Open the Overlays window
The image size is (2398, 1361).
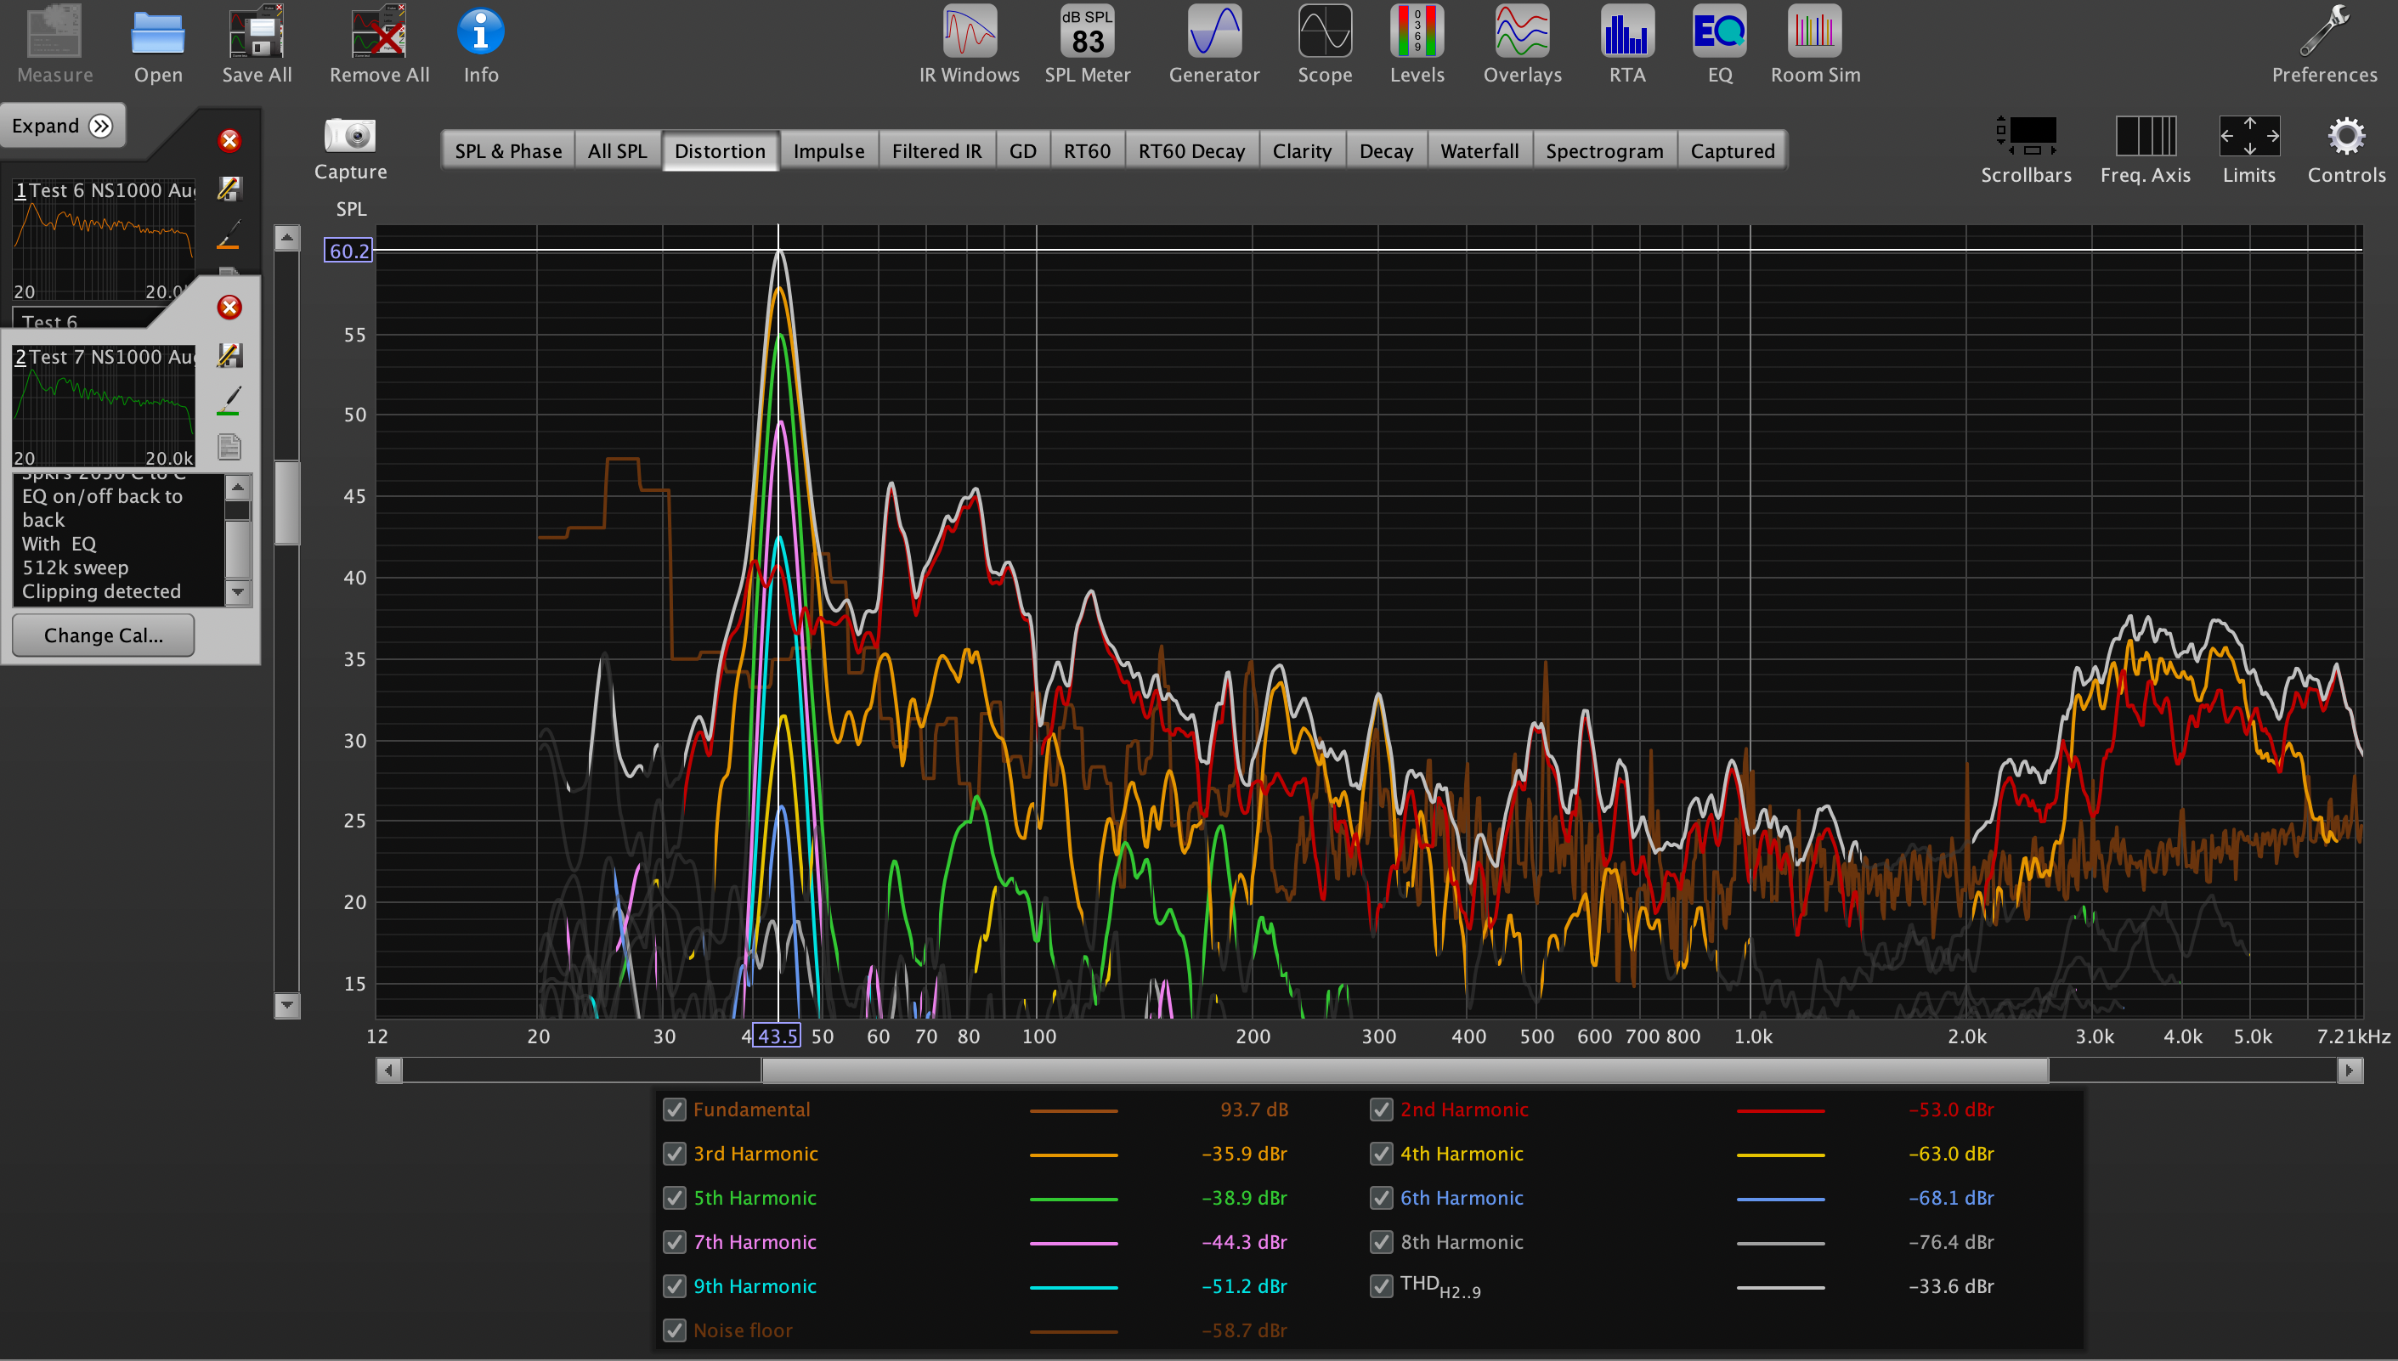click(x=1522, y=31)
